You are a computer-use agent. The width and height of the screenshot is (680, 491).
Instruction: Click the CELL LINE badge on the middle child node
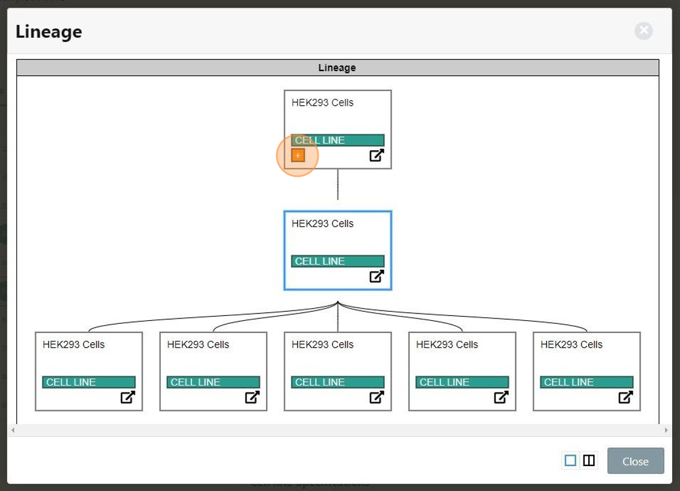tap(338, 382)
